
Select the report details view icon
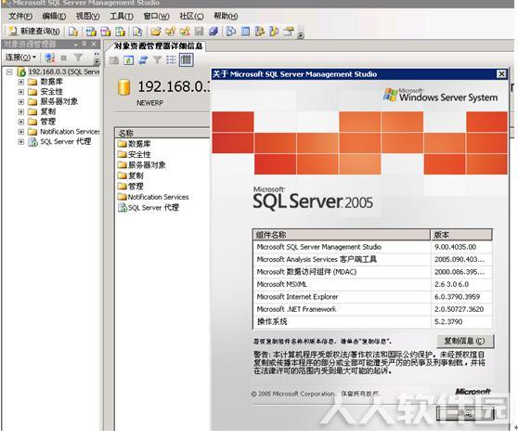[186, 60]
